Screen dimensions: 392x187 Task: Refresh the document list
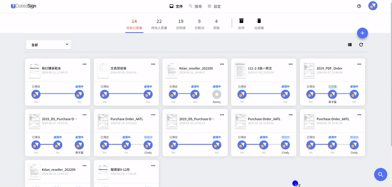(x=361, y=45)
